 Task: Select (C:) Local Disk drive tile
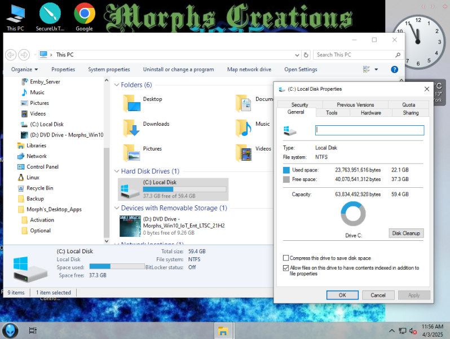pos(173,189)
